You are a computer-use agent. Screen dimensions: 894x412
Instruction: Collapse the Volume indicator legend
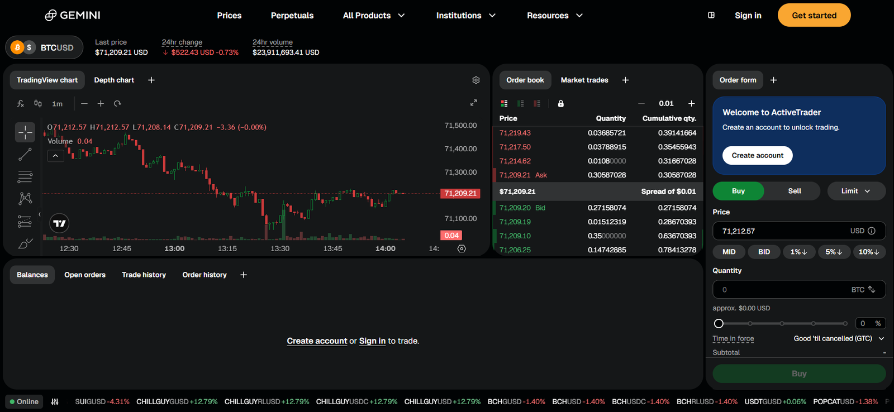(x=55, y=156)
